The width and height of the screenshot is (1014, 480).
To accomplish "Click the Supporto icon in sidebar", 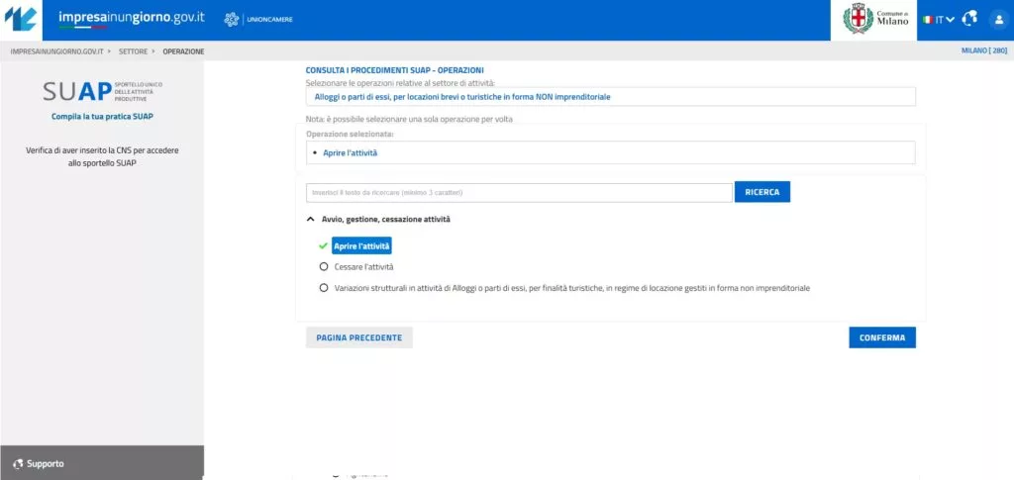I will tap(18, 463).
